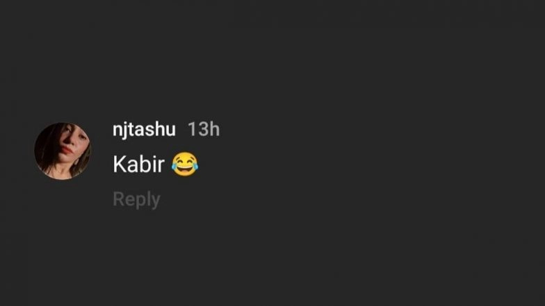This screenshot has height=306, width=545.
Task: Click the njtashu profile picture
Action: (x=63, y=151)
